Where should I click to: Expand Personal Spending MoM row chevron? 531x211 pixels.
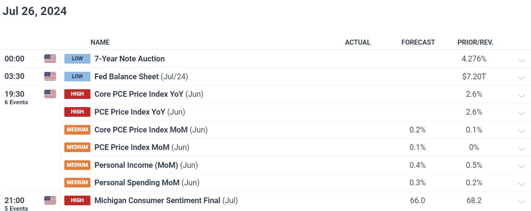pos(521,184)
